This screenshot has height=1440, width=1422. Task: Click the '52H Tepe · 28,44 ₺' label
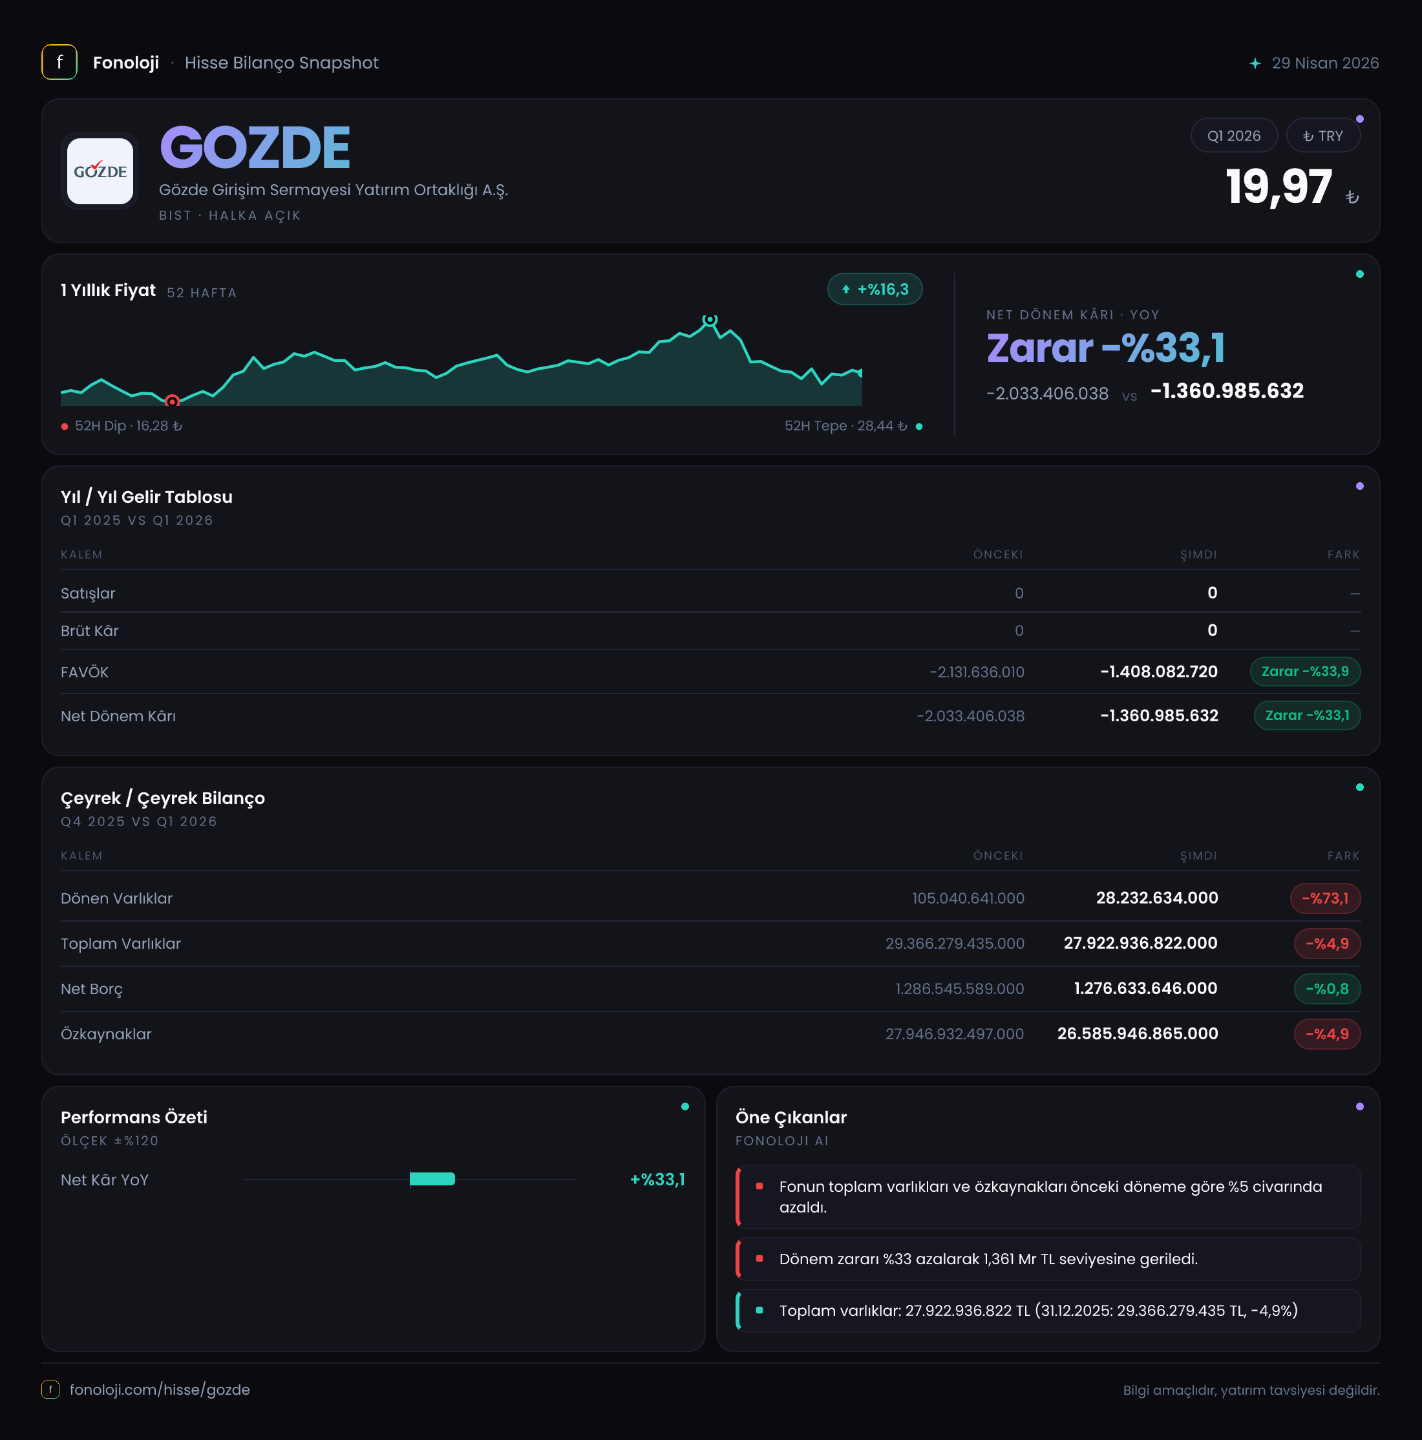[x=846, y=425]
